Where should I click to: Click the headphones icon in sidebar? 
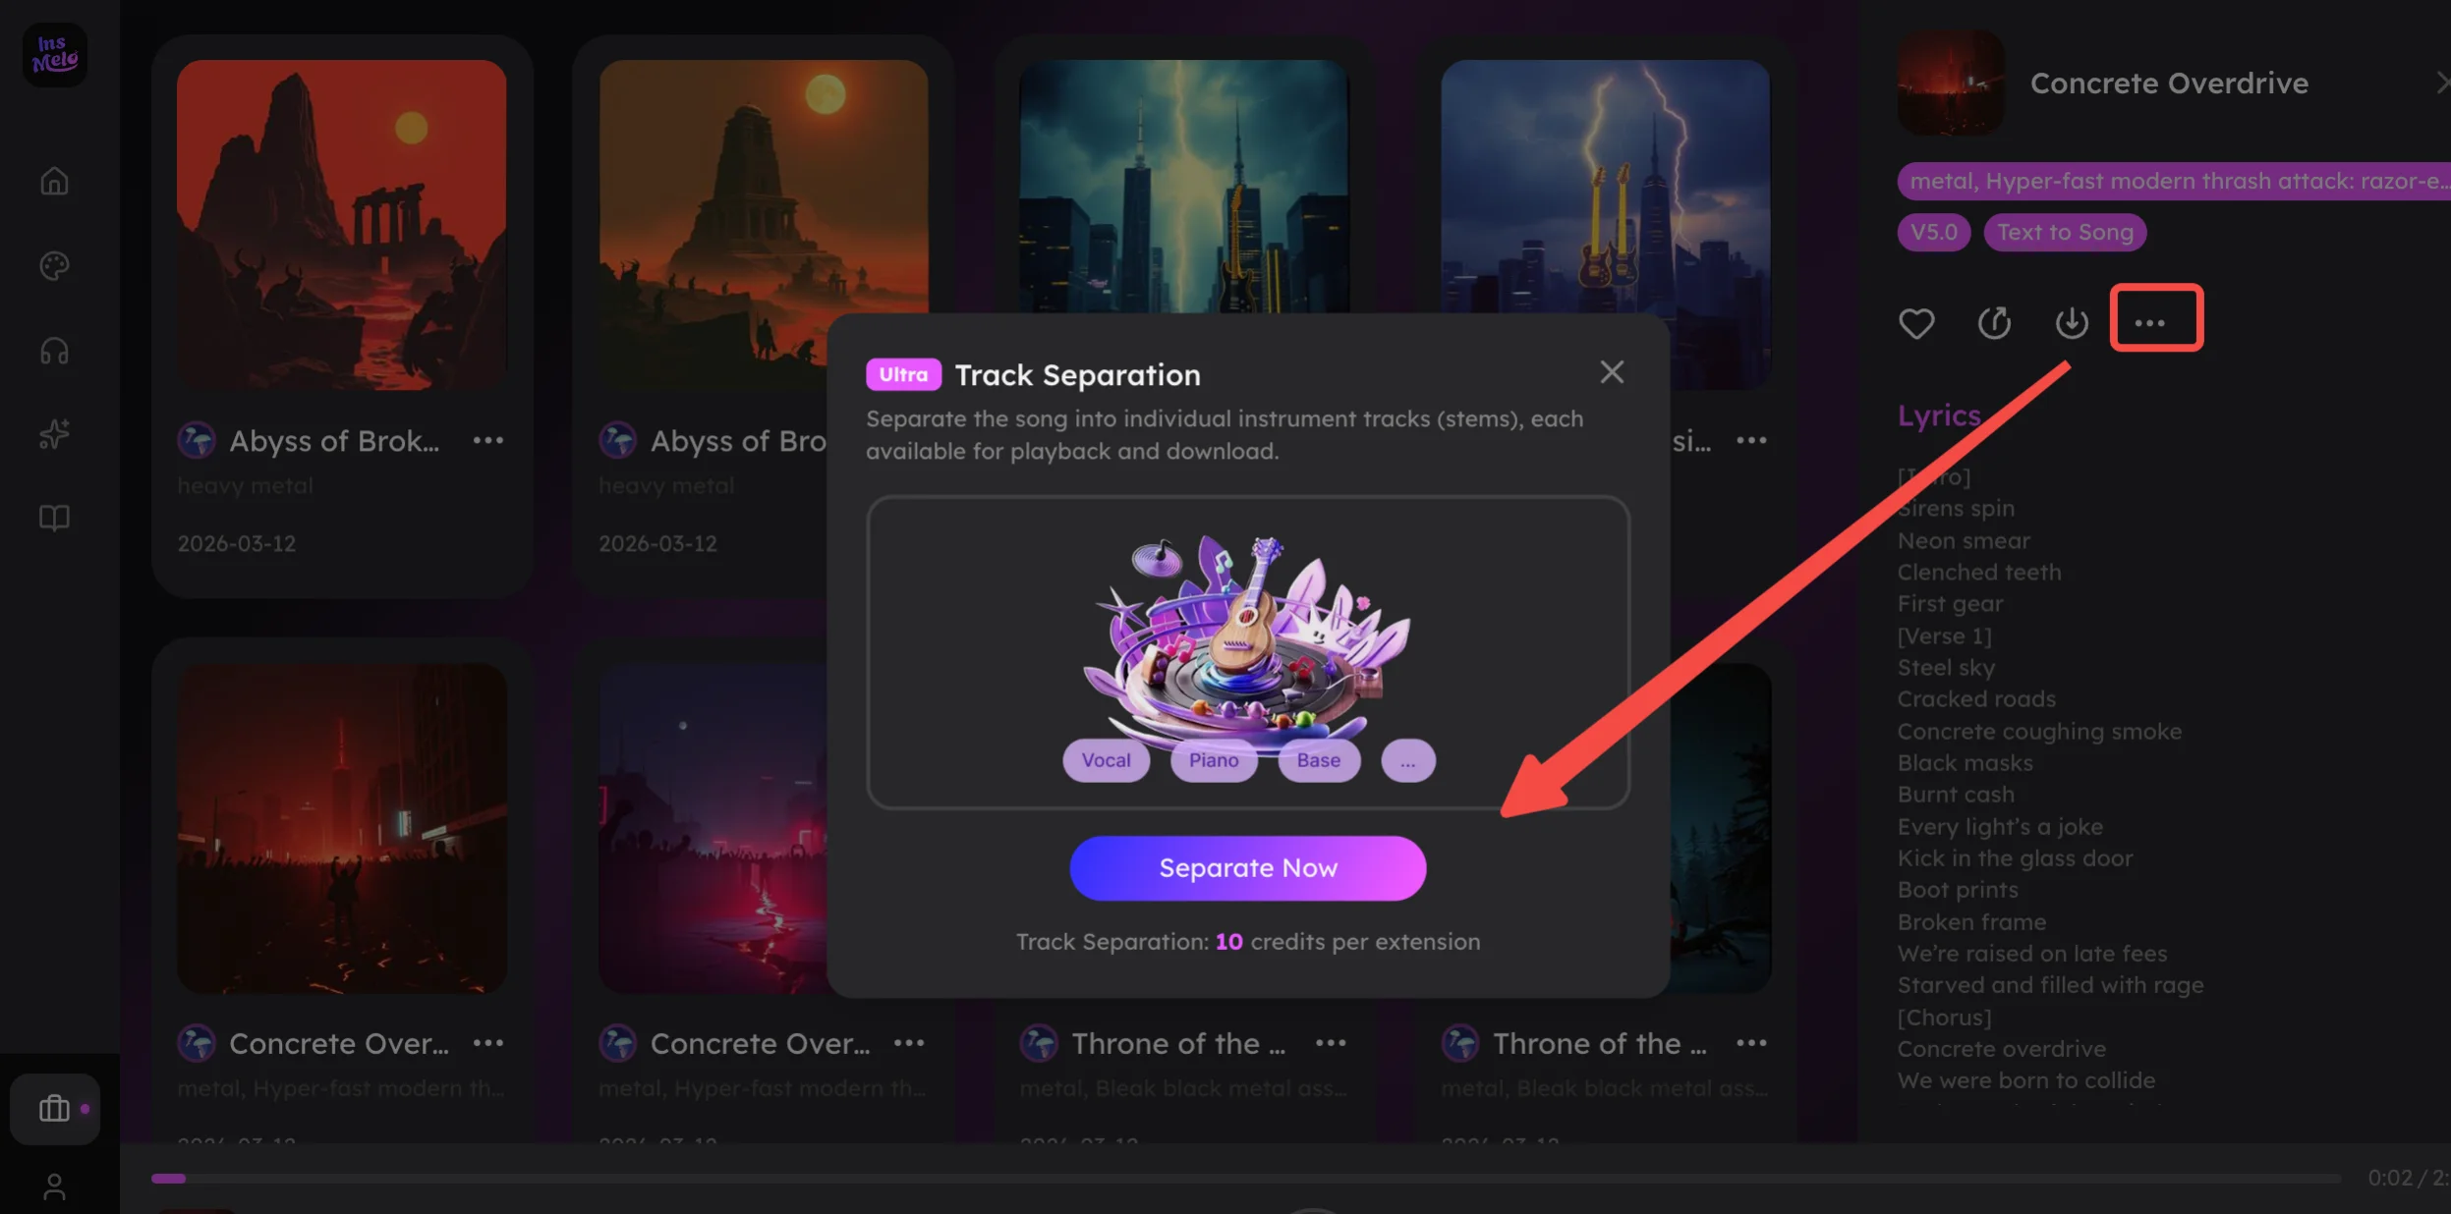54,351
